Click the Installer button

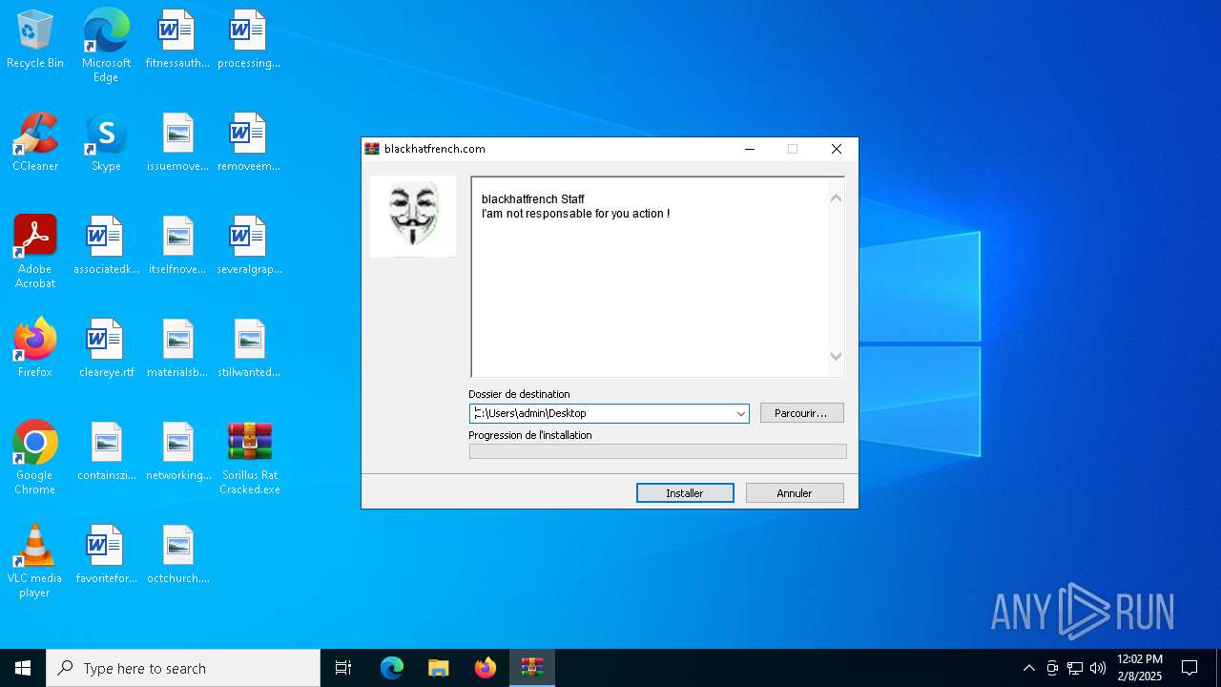pos(685,493)
